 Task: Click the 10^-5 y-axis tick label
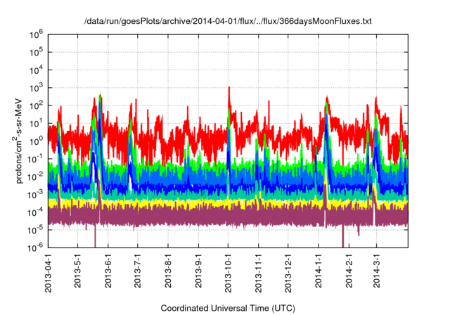pyautogui.click(x=35, y=231)
